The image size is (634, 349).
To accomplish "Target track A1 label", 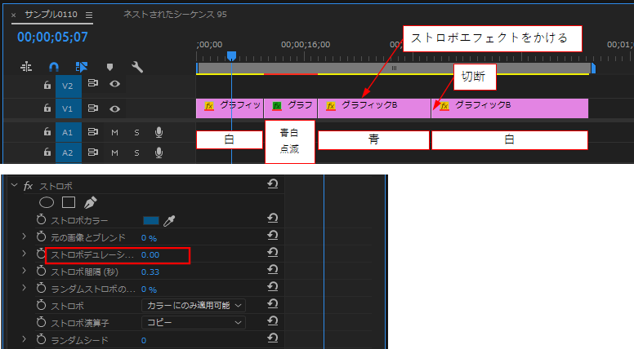I will tap(69, 132).
